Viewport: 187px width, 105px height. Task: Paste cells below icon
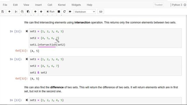pyautogui.click(x=28, y=12)
